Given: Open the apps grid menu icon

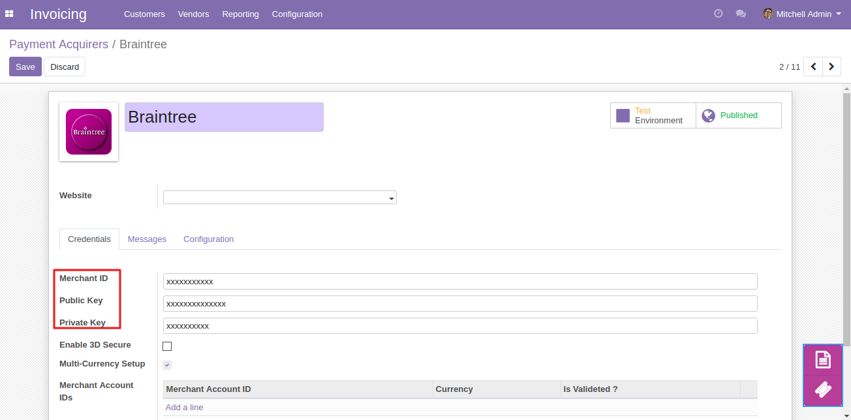Looking at the screenshot, I should click(x=9, y=14).
